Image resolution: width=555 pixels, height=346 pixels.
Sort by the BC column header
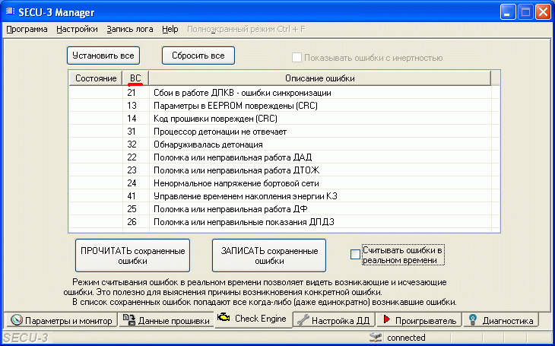(135, 78)
